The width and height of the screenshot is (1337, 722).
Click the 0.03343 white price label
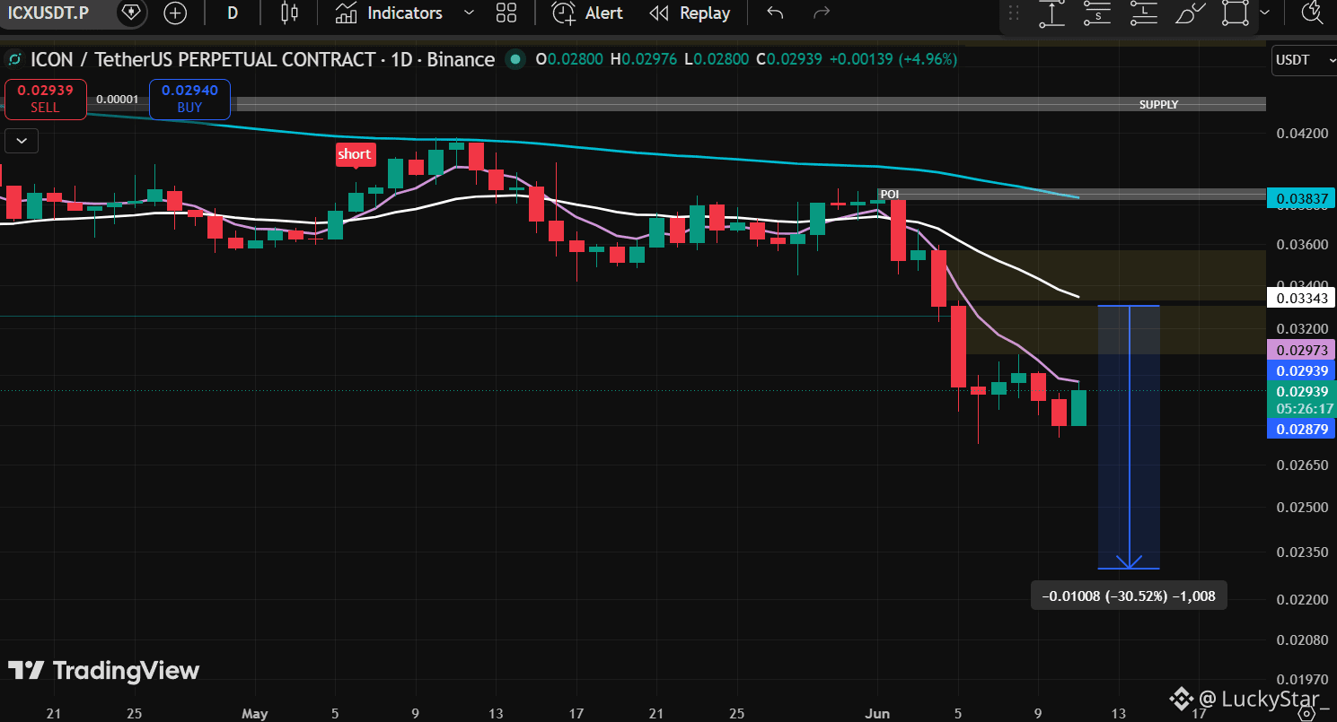1301,298
